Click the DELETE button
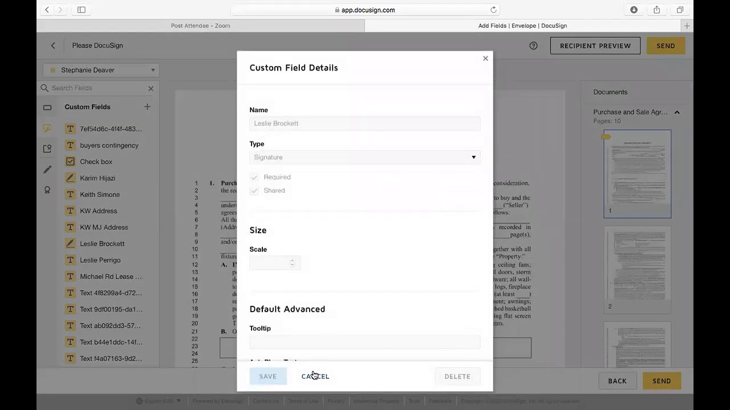730x410 pixels. coord(457,376)
